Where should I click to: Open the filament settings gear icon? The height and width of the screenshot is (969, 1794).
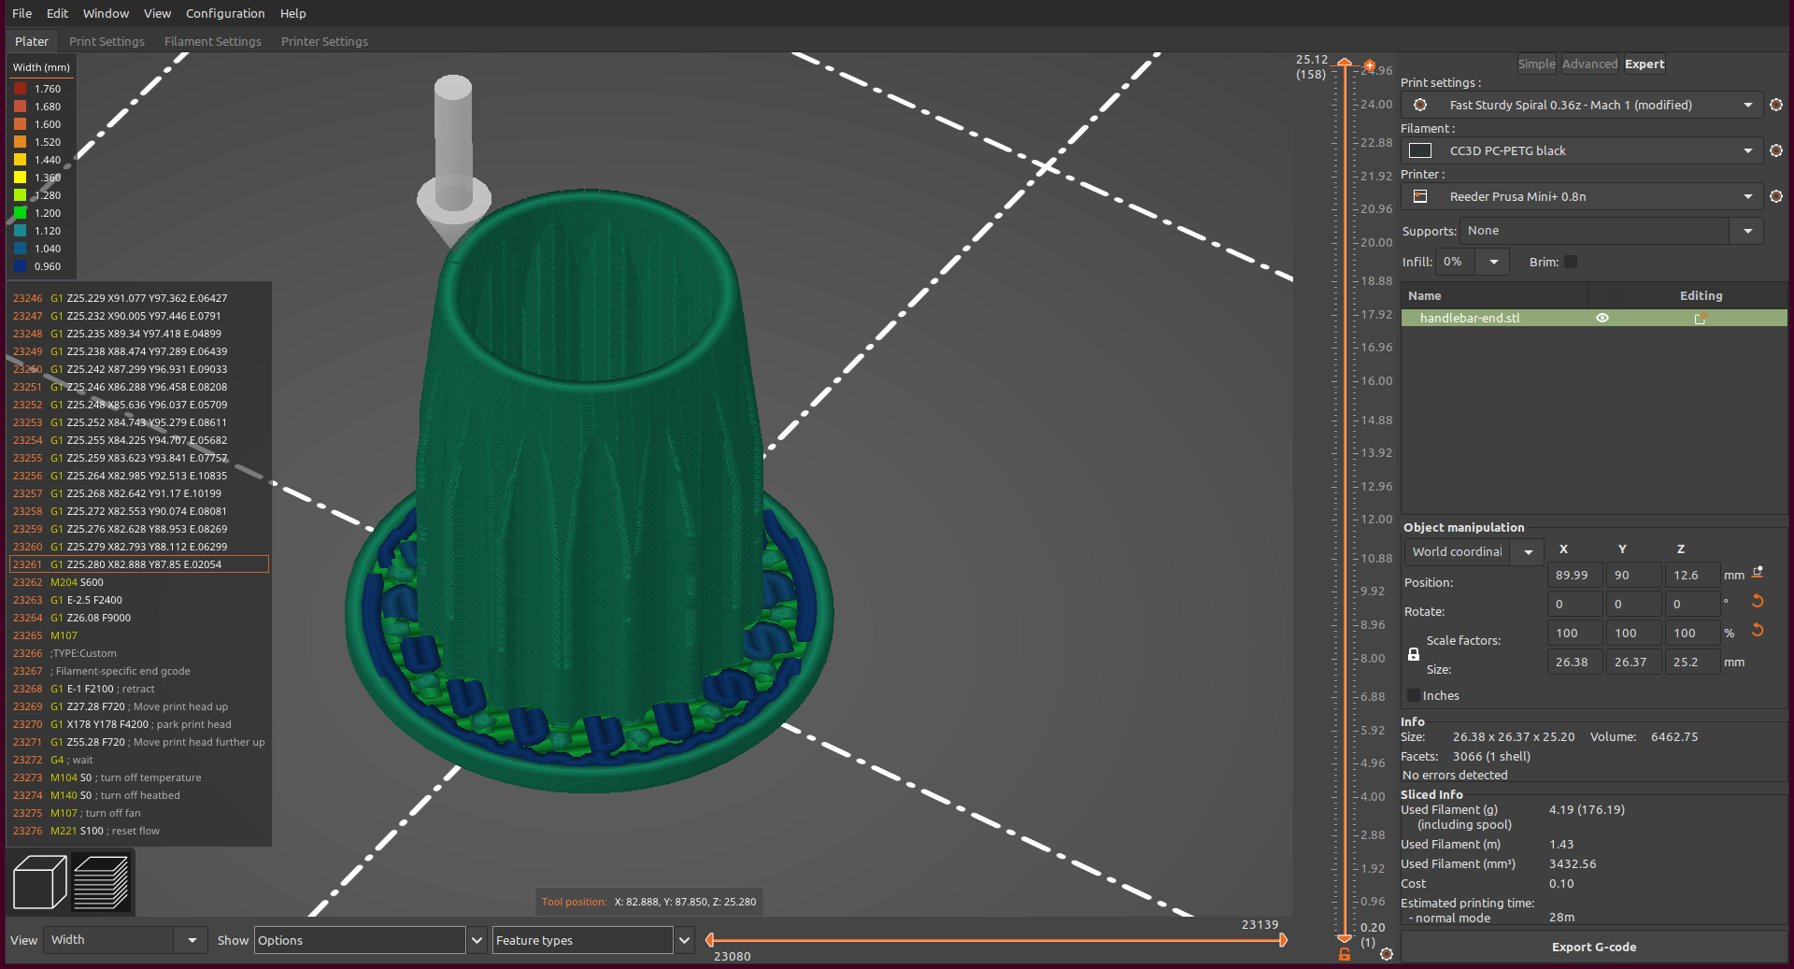pos(1775,150)
